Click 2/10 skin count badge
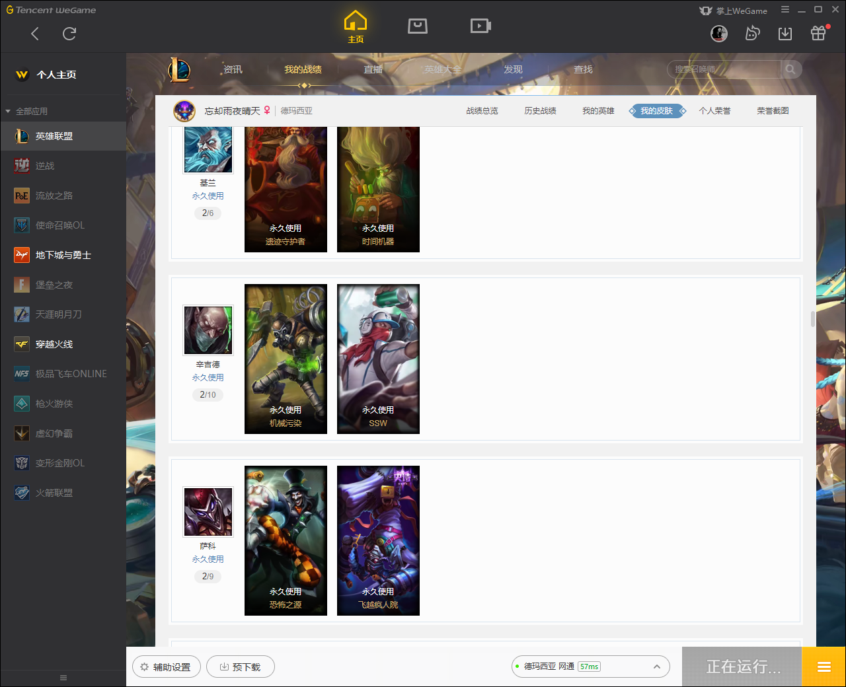 click(208, 395)
